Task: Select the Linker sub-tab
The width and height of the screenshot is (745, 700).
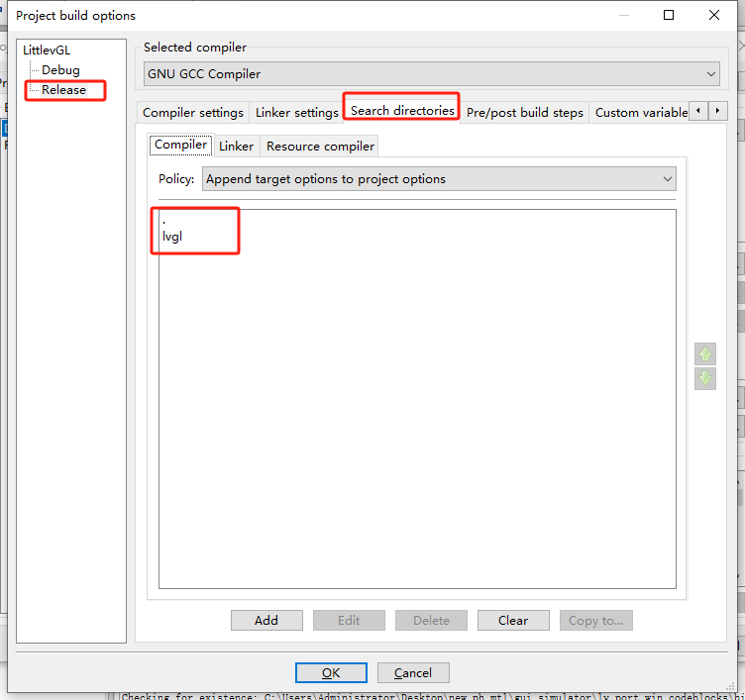Action: click(x=236, y=147)
